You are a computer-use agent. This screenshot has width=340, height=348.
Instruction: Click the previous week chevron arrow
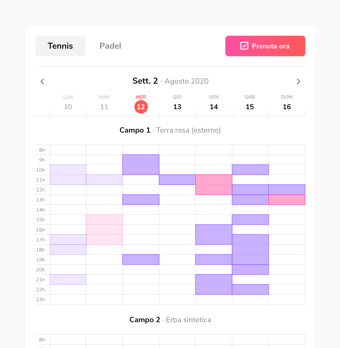click(42, 81)
